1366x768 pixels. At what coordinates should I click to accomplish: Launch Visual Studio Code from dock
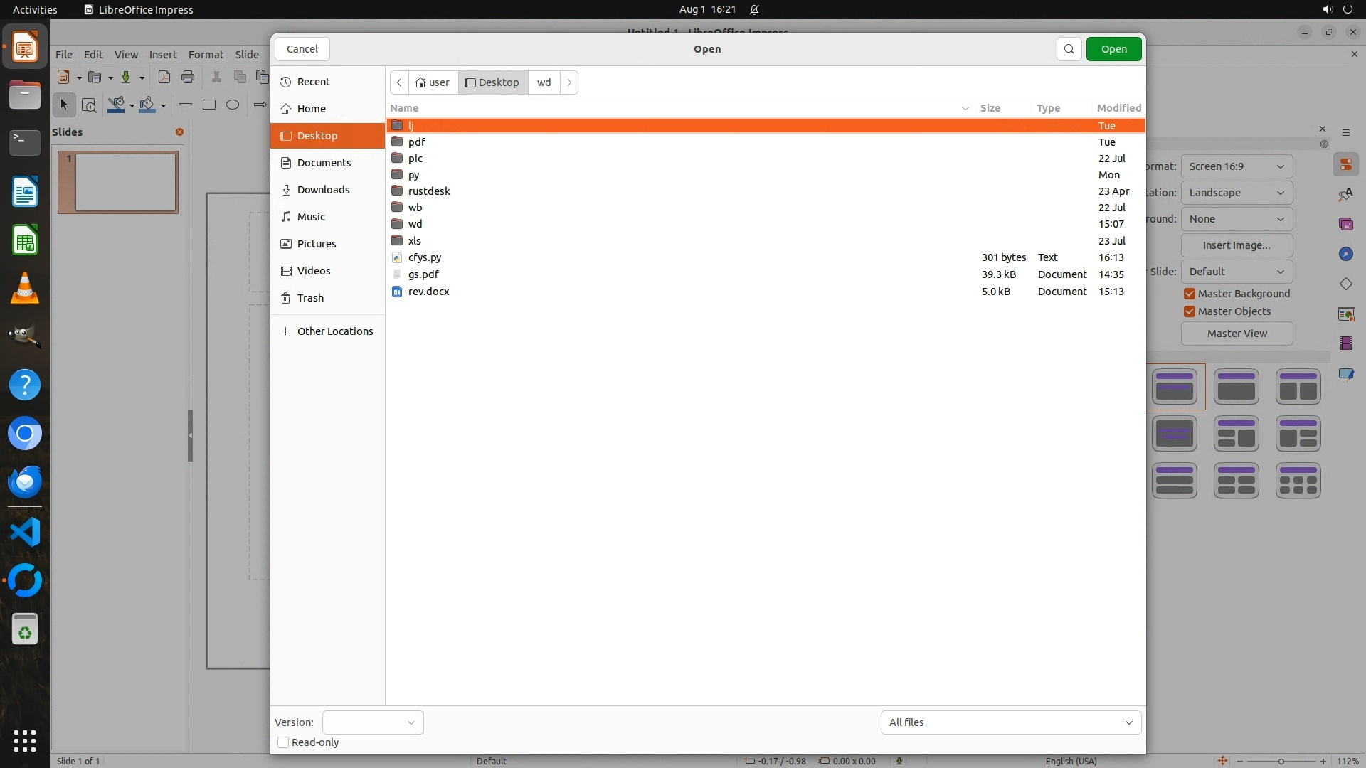[25, 532]
